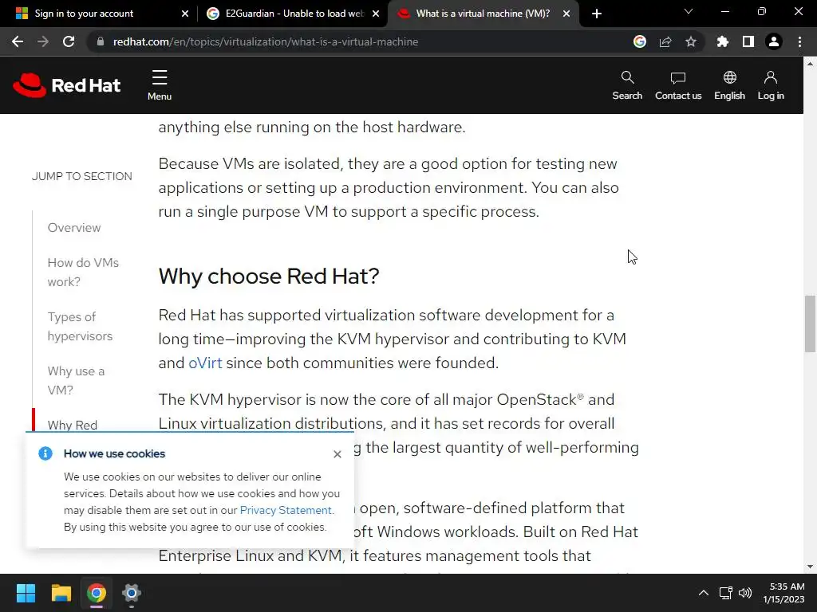Viewport: 817px width, 612px height.
Task: Jump to How do VMs work? section
Action: pyautogui.click(x=83, y=273)
